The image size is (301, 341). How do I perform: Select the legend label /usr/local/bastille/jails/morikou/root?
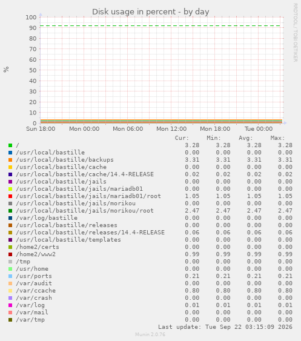tap(85, 211)
